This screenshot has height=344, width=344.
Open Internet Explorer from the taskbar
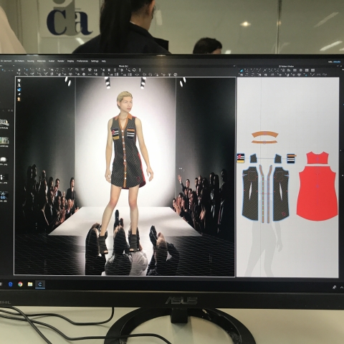coord(11,285)
